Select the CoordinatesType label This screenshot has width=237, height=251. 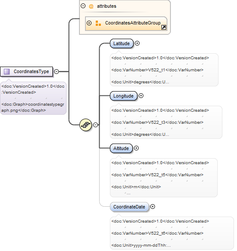(31, 71)
